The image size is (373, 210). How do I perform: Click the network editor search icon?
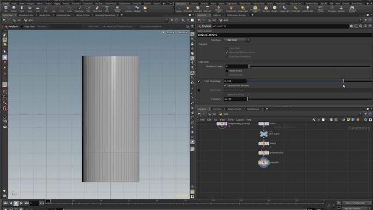pyautogui.click(x=365, y=120)
